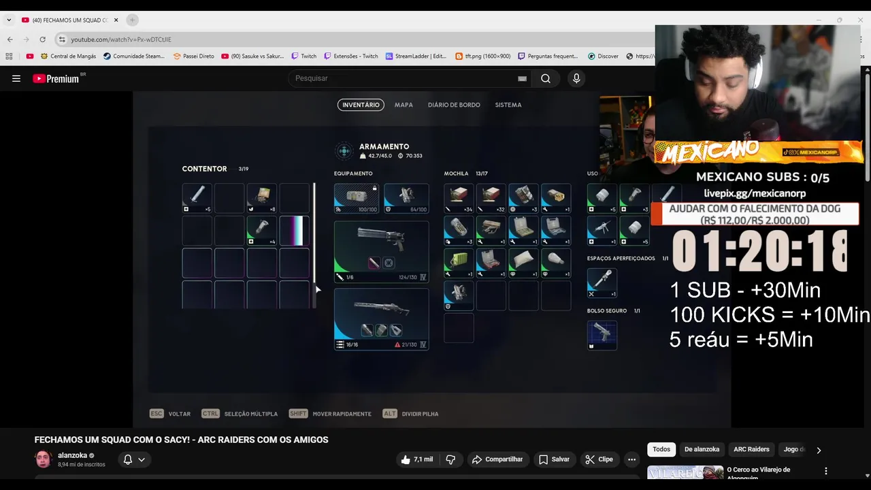The height and width of the screenshot is (490, 871).
Task: Open the YouTube guide hamburger menu
Action: 16,78
